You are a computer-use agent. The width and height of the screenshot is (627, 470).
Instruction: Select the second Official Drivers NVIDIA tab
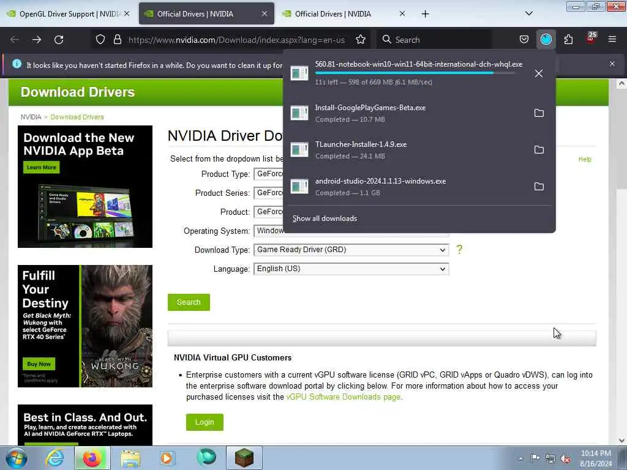pyautogui.click(x=206, y=14)
